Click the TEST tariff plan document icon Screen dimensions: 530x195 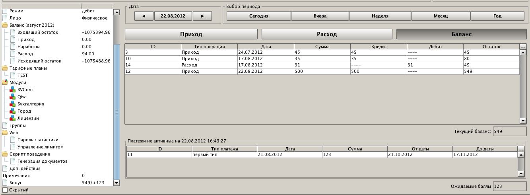tap(13, 75)
